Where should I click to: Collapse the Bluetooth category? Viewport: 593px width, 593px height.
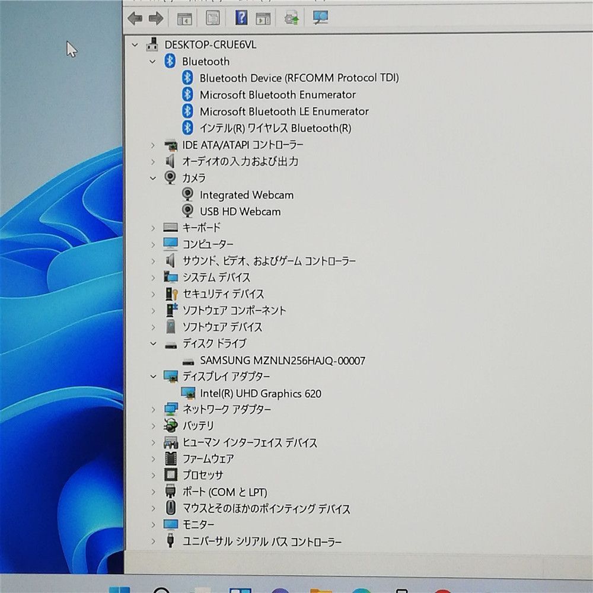pyautogui.click(x=152, y=61)
